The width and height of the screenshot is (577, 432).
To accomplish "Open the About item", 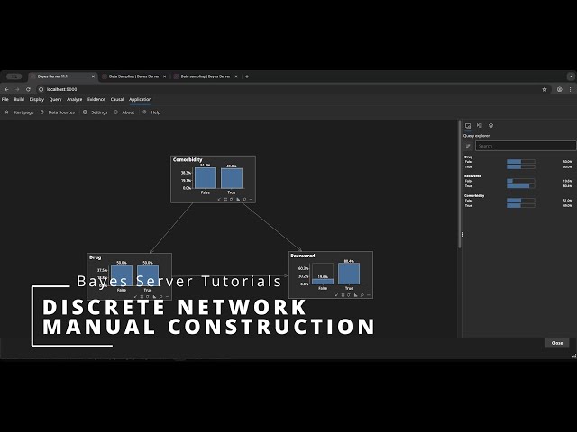I will pyautogui.click(x=124, y=112).
